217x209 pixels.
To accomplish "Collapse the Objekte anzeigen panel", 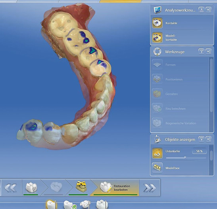I will coord(202,139).
